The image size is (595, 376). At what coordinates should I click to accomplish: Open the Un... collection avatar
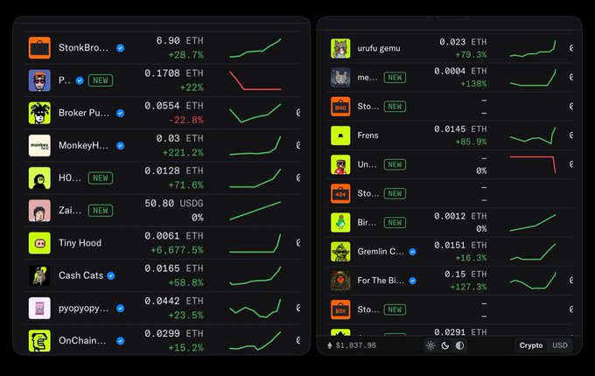(340, 164)
